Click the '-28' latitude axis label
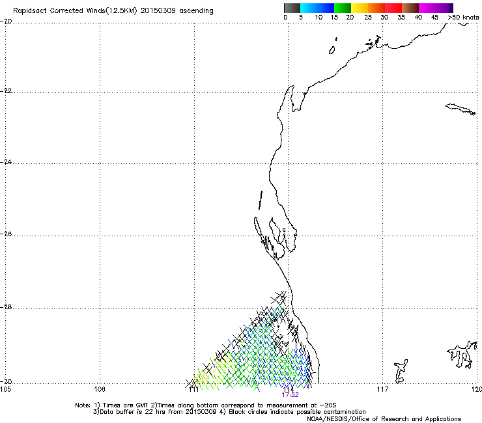The width and height of the screenshot is (482, 423). tap(6, 307)
